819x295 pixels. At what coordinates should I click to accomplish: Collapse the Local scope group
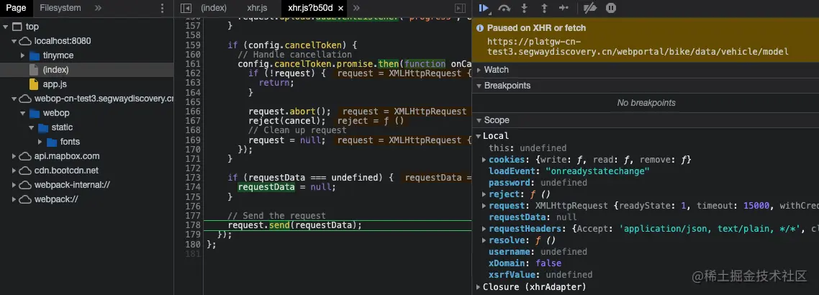[479, 136]
